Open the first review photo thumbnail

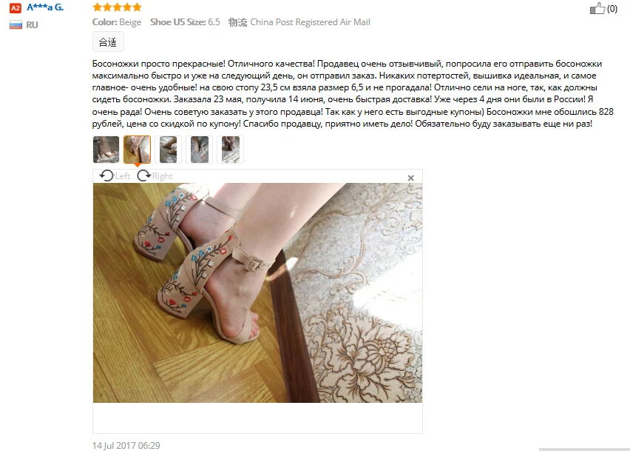click(x=106, y=150)
